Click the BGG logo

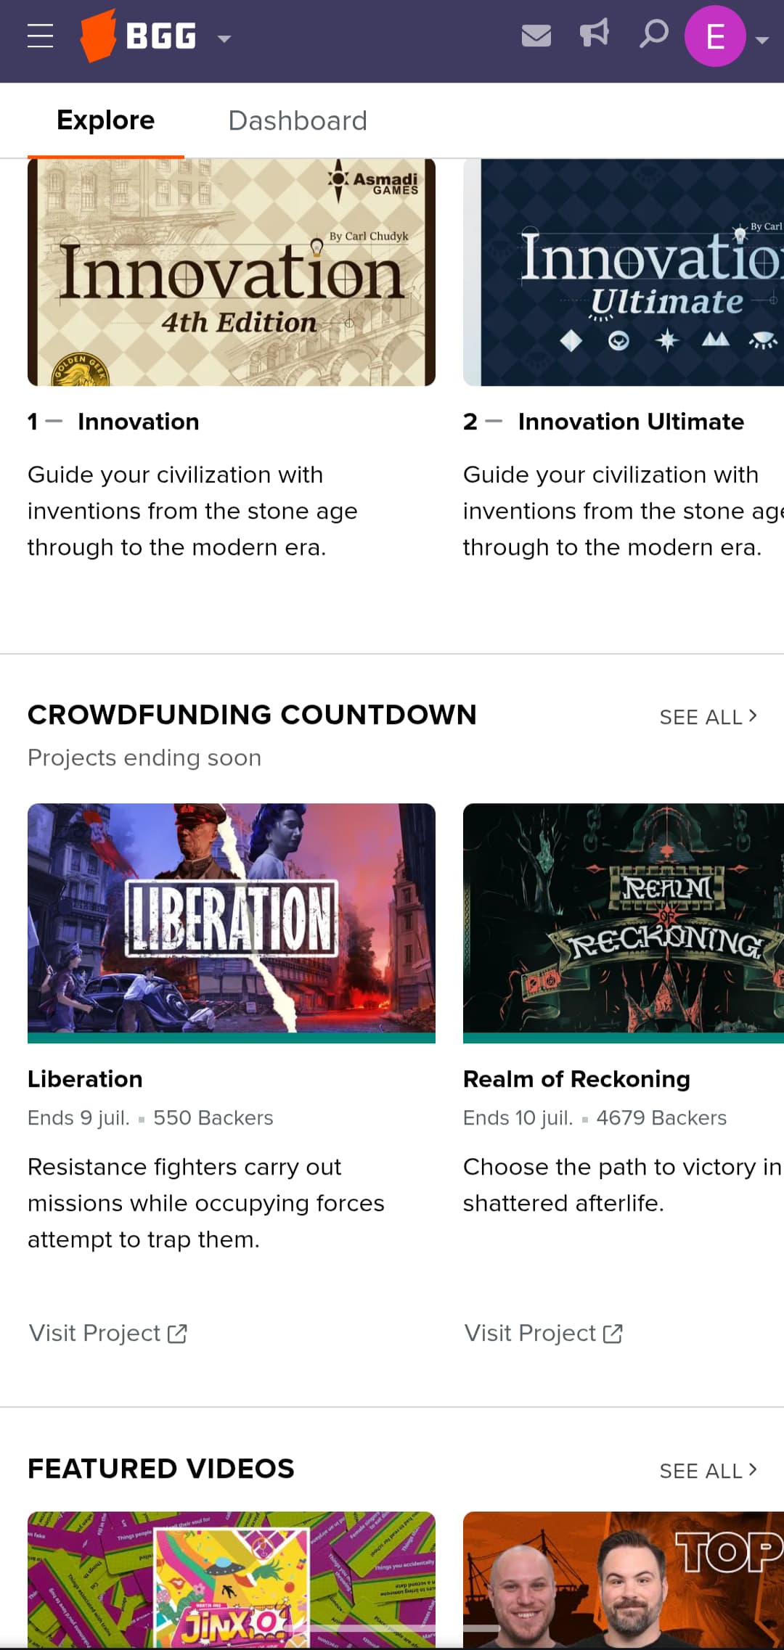[138, 36]
